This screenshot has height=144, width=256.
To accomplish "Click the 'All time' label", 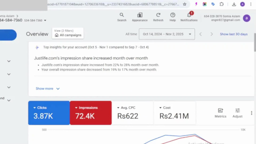I will click(131, 34).
